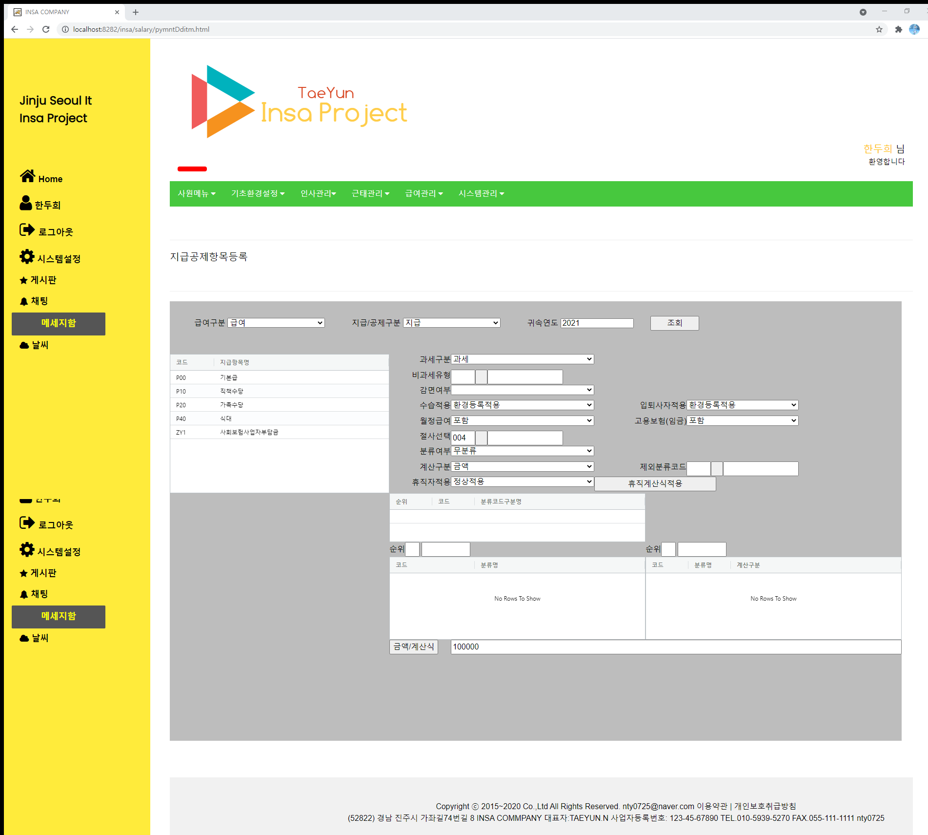Click the Home house icon in sidebar

[x=27, y=176]
